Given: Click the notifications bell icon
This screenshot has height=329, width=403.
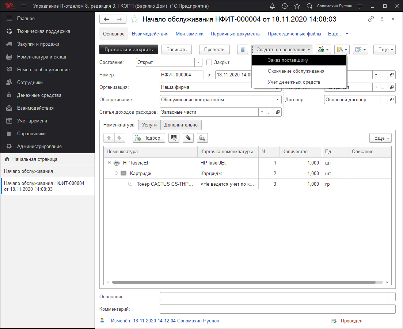Looking at the screenshot, I should coord(272,6).
